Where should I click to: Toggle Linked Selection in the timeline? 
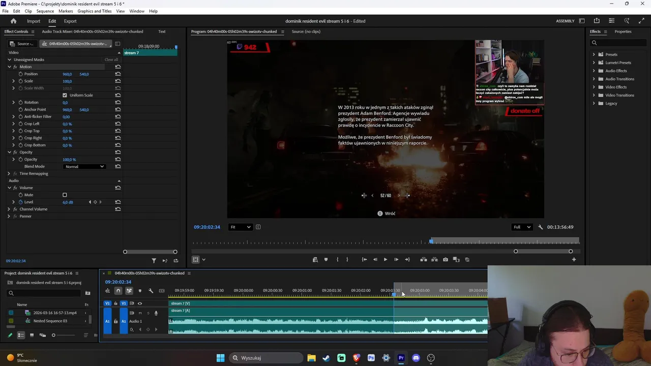tap(129, 291)
